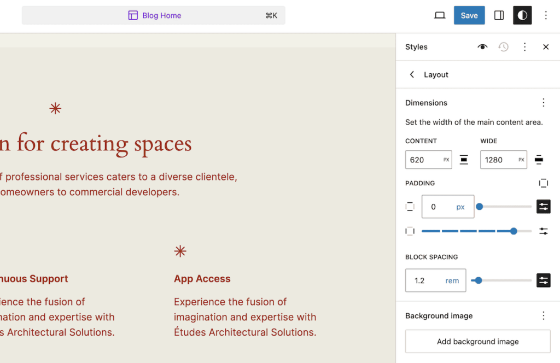Open the Settings sidebar panel icon

coord(499,15)
